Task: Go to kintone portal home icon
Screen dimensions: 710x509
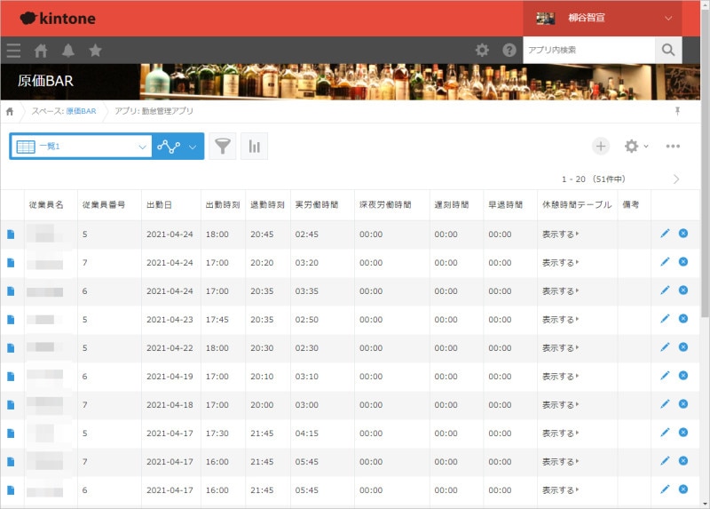Action: click(x=41, y=51)
